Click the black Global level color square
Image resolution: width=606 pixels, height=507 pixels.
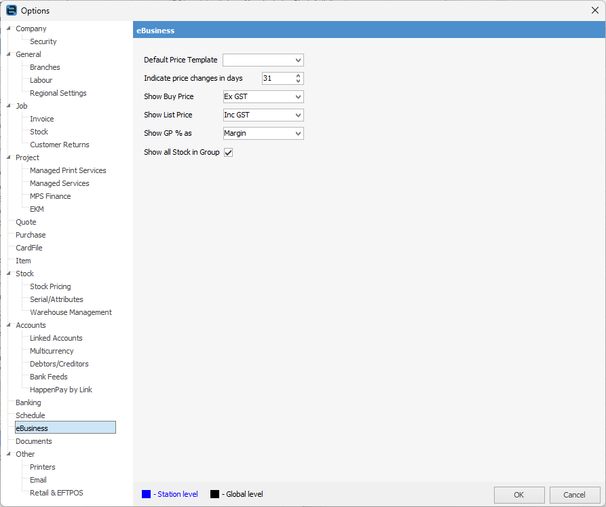coord(214,494)
